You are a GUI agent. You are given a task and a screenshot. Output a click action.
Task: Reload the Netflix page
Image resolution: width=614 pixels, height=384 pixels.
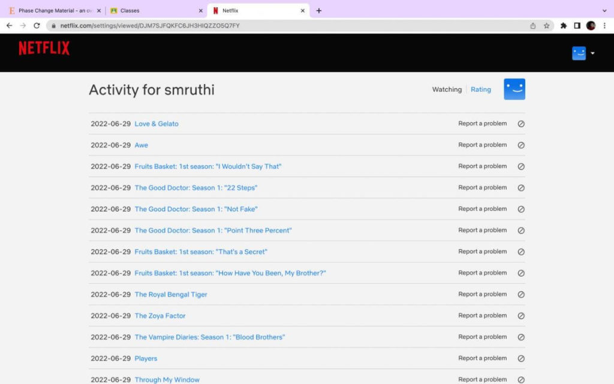point(37,25)
